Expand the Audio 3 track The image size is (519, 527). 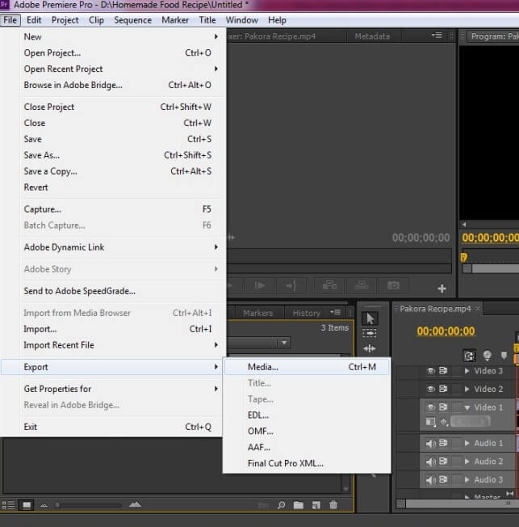pos(467,479)
